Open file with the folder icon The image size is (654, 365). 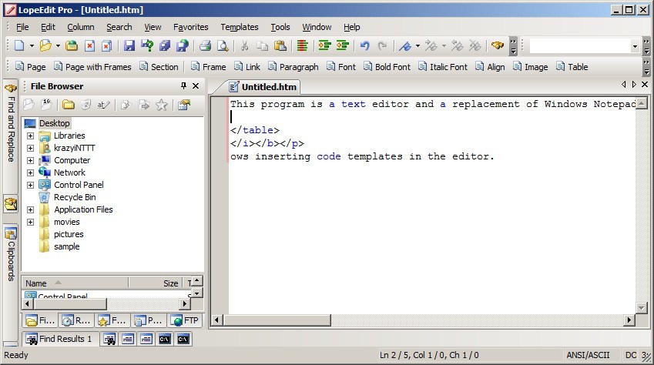(x=45, y=45)
